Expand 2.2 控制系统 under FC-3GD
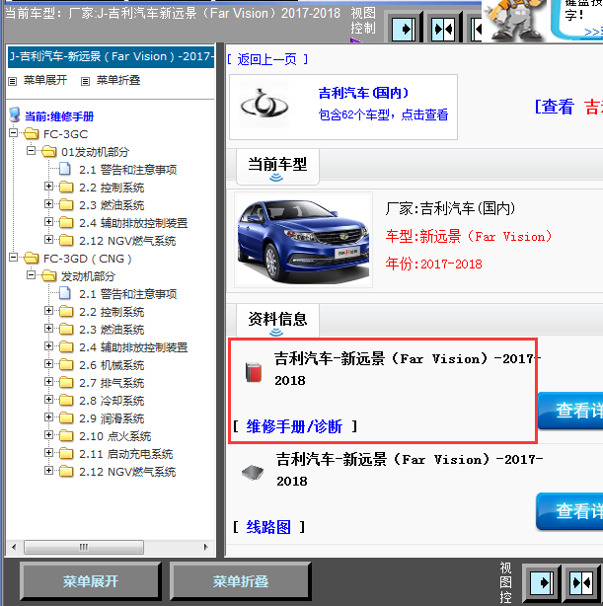 click(x=48, y=311)
